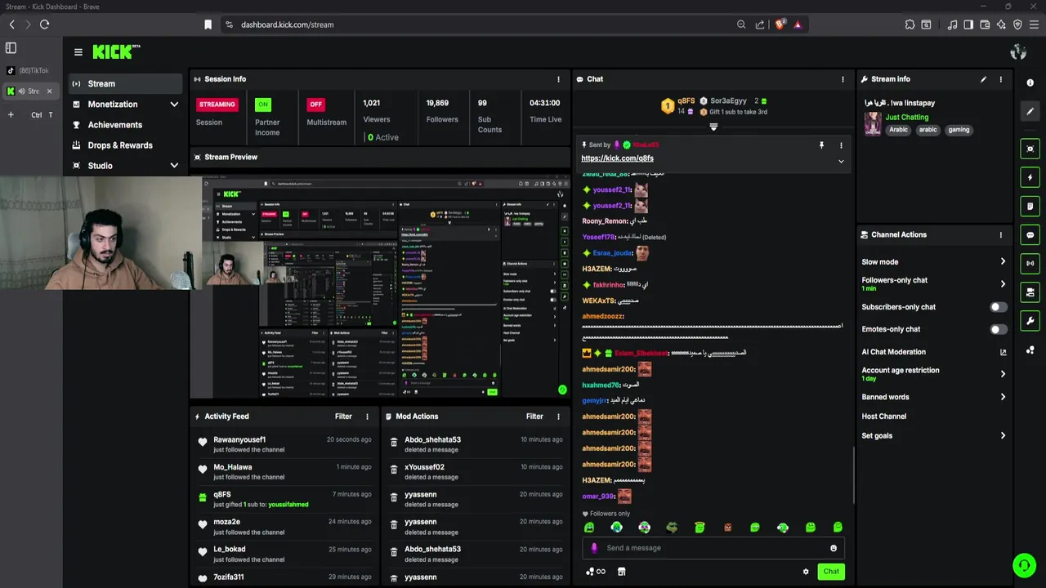Expand Set goals options
The height and width of the screenshot is (588, 1046).
[1003, 435]
